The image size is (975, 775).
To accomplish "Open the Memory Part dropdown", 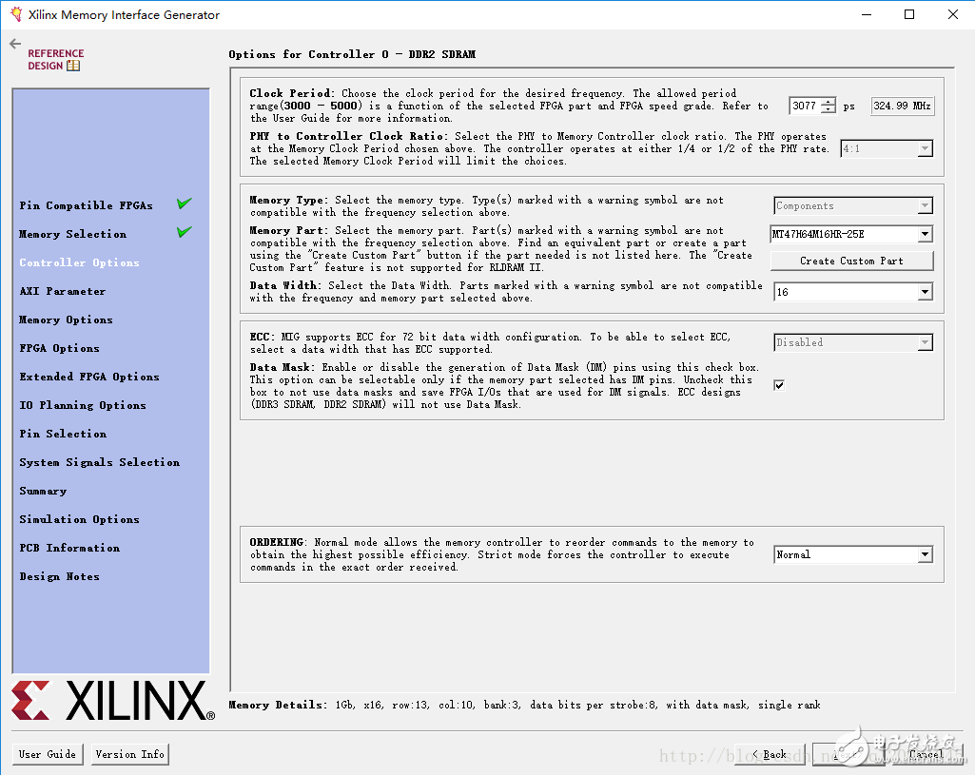I will click(924, 235).
